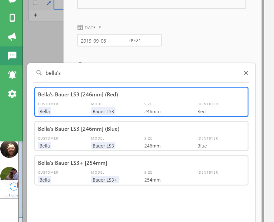Click the search magnifier icon
The image size is (274, 222).
[x=39, y=73]
